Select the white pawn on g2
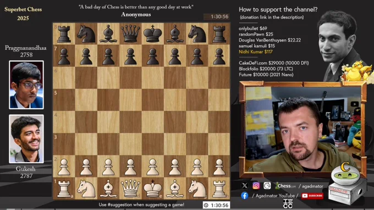374x210 pixels. click(x=197, y=167)
